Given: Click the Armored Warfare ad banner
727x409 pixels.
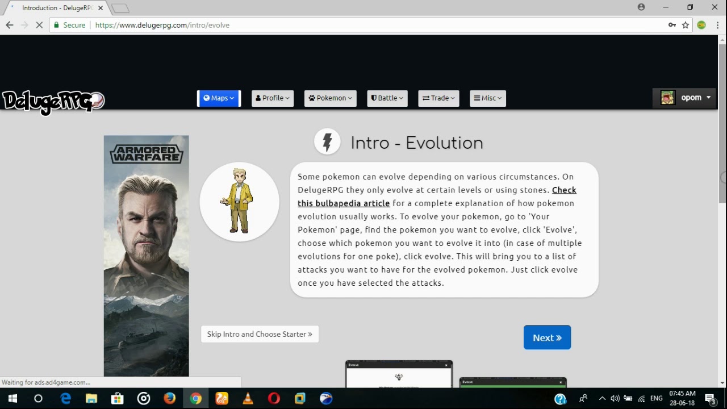Looking at the screenshot, I should [146, 256].
